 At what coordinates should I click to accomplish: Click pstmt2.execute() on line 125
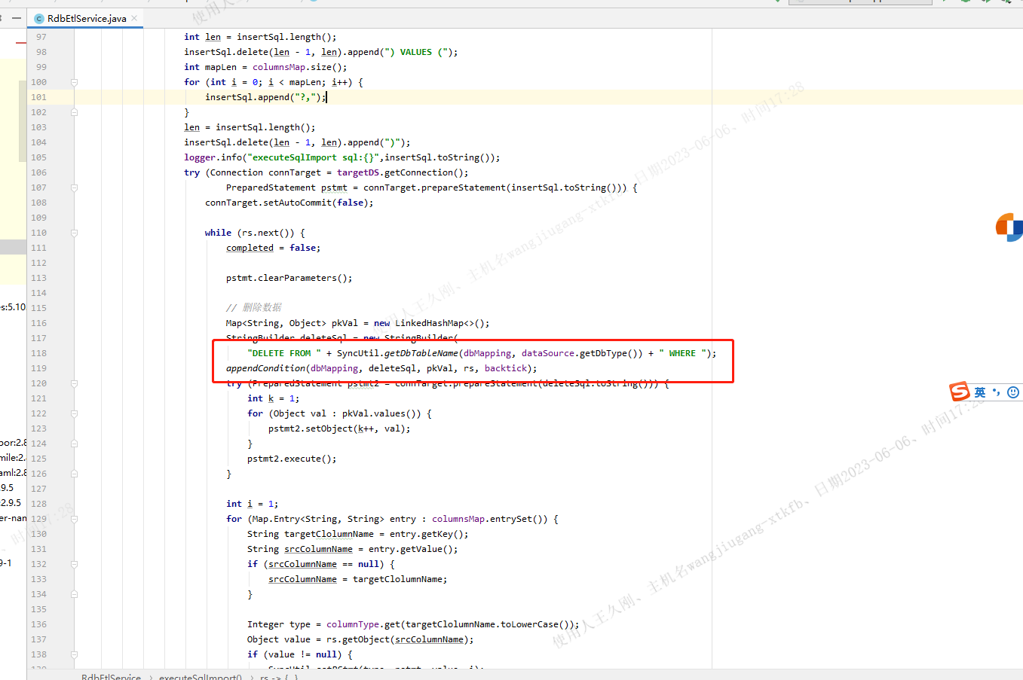click(x=289, y=459)
